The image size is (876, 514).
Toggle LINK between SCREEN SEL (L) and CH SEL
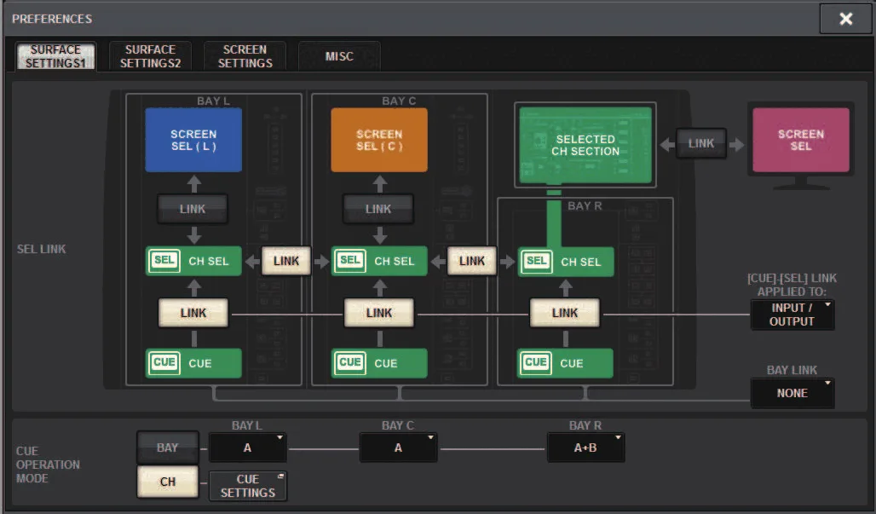click(x=193, y=209)
